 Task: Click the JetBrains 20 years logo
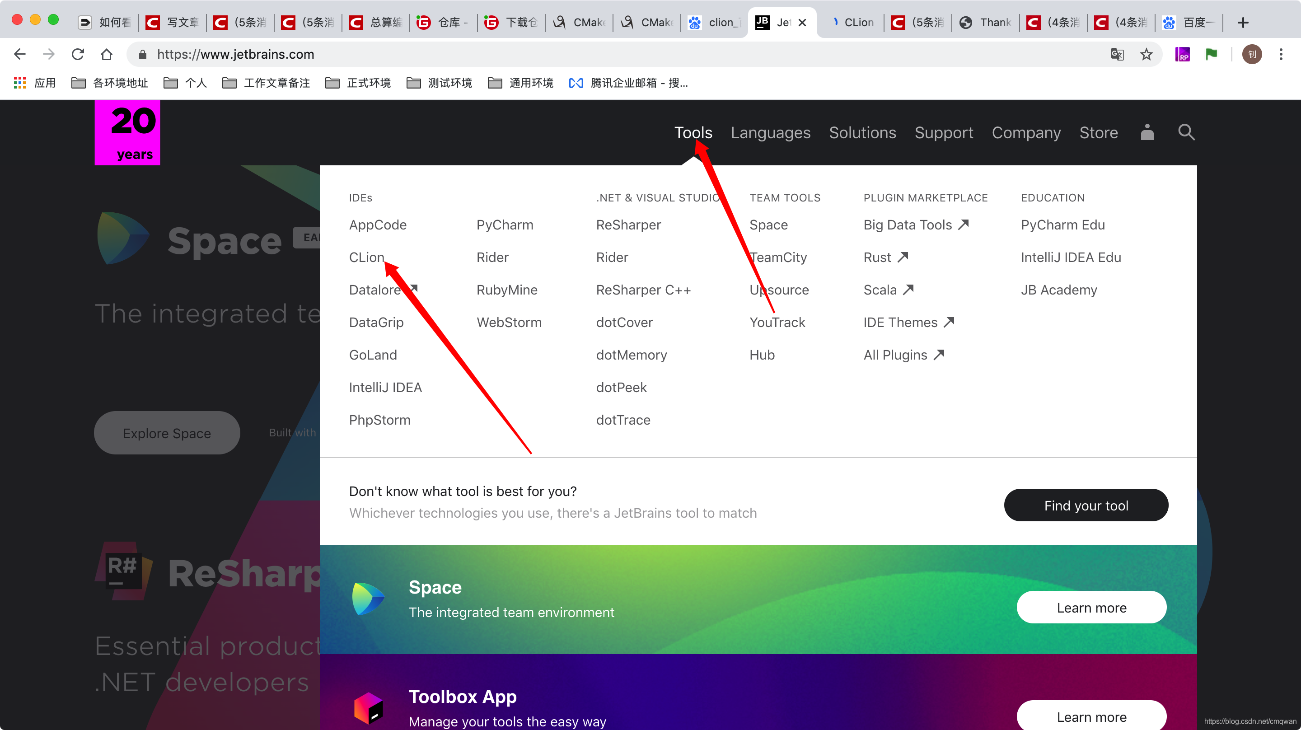[127, 132]
